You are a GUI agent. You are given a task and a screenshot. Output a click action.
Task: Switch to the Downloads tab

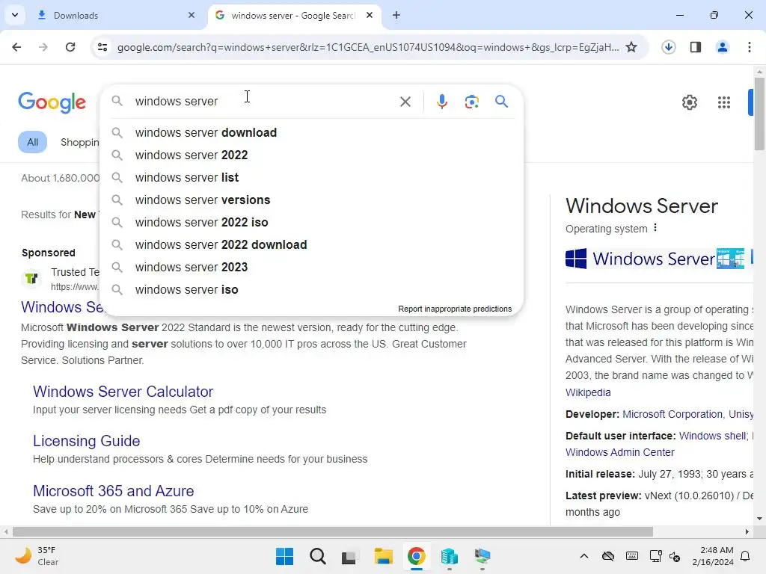(117, 15)
